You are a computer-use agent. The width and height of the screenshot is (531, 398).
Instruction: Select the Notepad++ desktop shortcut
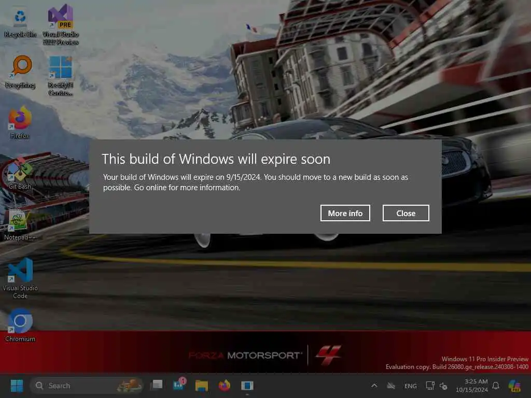coord(20,224)
